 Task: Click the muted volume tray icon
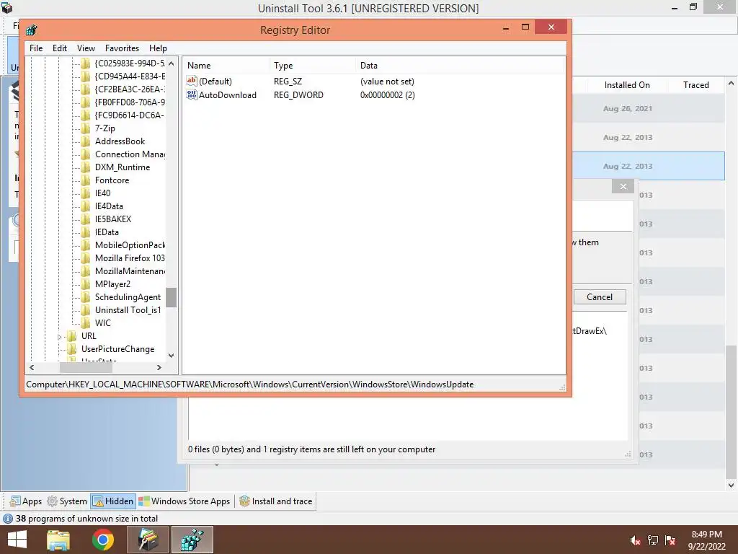635,540
